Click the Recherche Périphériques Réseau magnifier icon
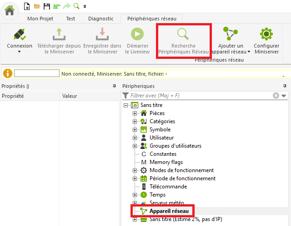291x226 pixels. coord(183,34)
